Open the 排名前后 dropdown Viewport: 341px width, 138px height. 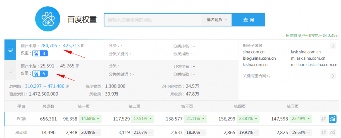216,20
